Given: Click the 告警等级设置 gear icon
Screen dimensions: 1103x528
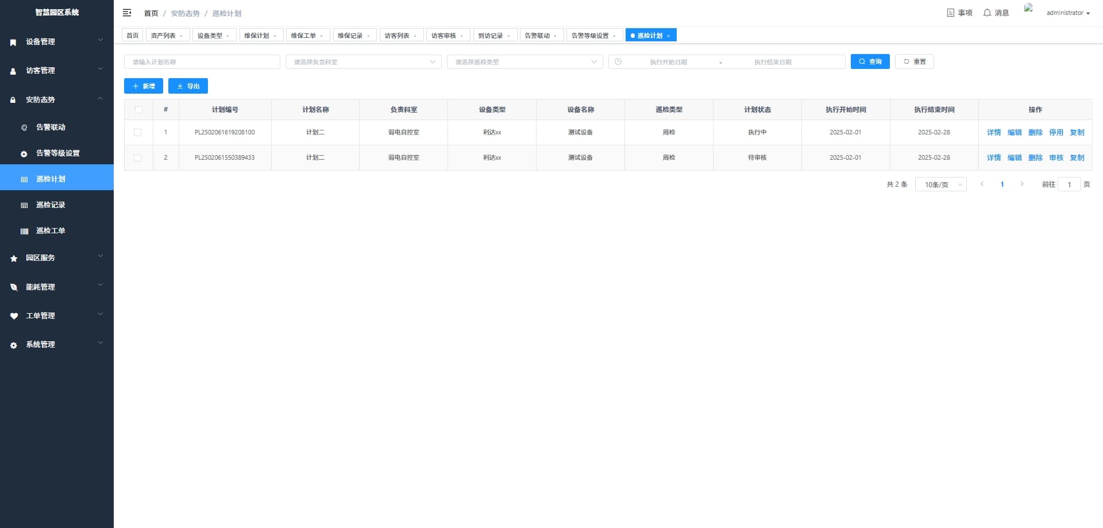Looking at the screenshot, I should coord(24,154).
